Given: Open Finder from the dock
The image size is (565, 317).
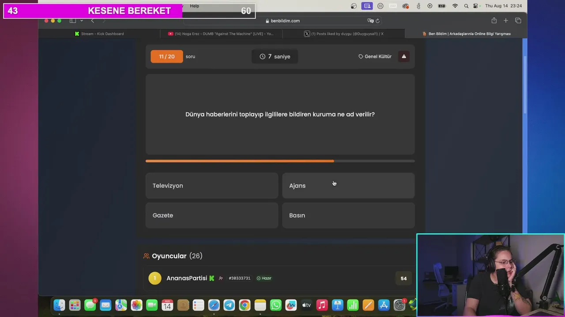Looking at the screenshot, I should (59, 305).
